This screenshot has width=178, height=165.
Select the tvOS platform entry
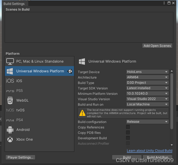click(39, 110)
